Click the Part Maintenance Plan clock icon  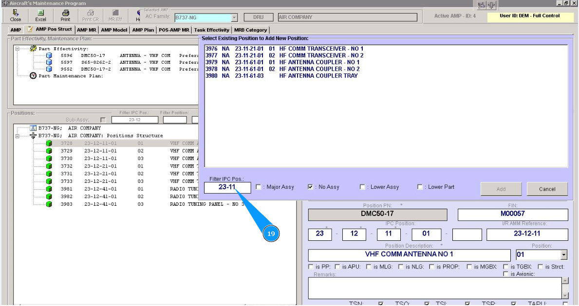tap(33, 76)
